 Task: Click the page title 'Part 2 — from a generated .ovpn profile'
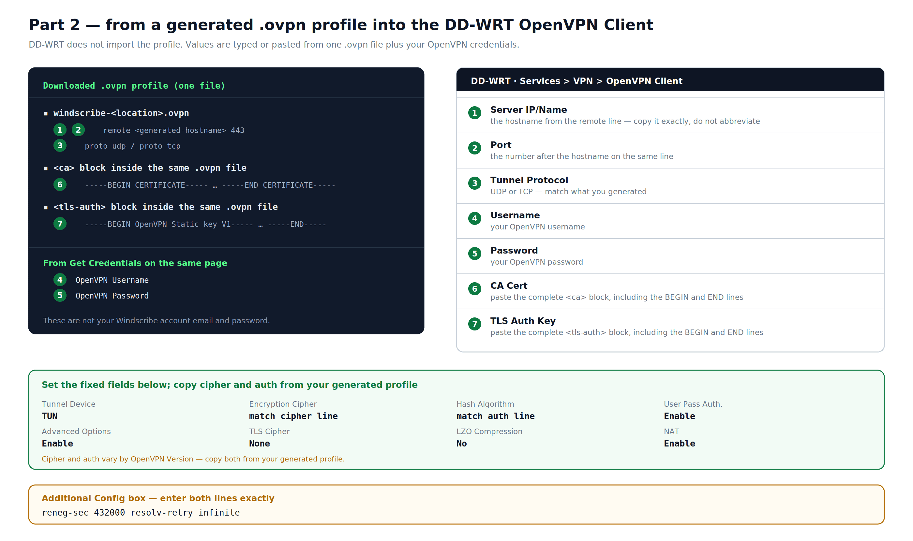pyautogui.click(x=341, y=25)
